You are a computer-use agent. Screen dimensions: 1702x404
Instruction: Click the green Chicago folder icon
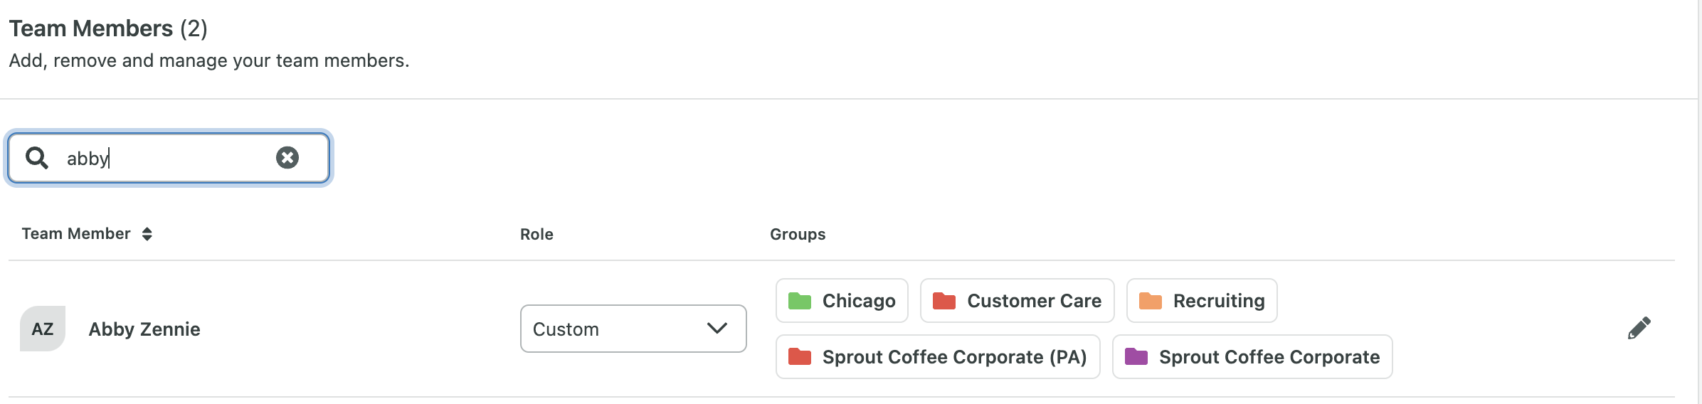[800, 301]
